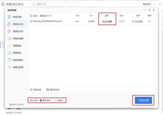Click the 视频压缩 compress icon

9,17
